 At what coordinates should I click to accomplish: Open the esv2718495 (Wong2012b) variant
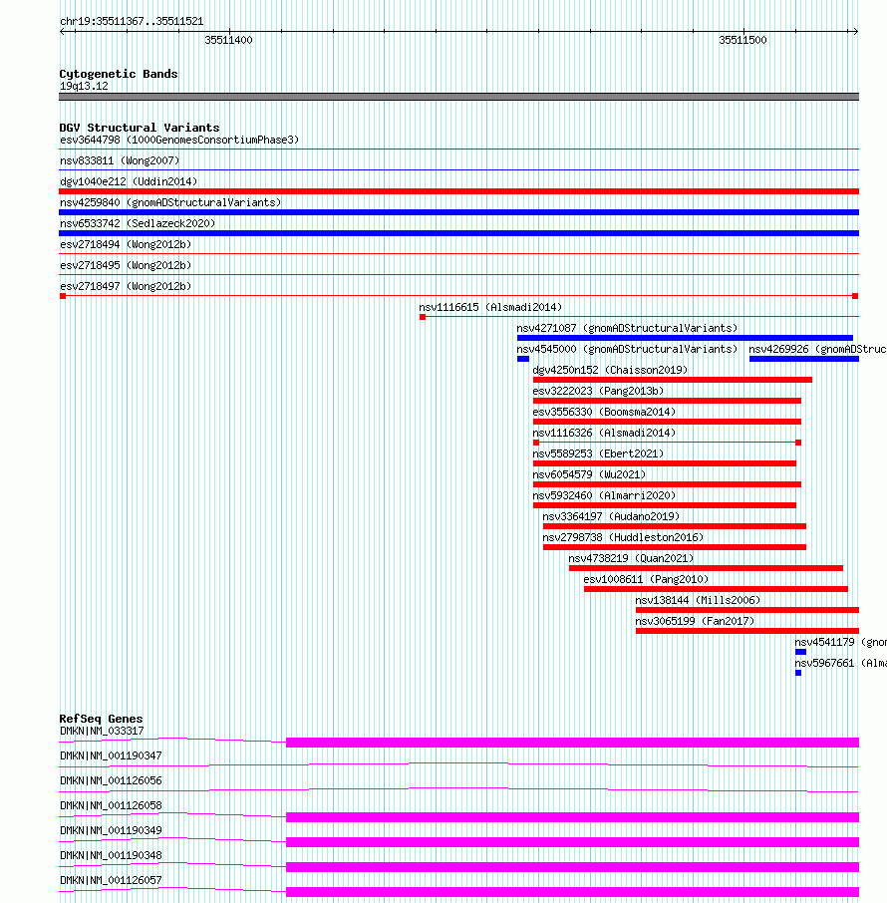click(126, 265)
